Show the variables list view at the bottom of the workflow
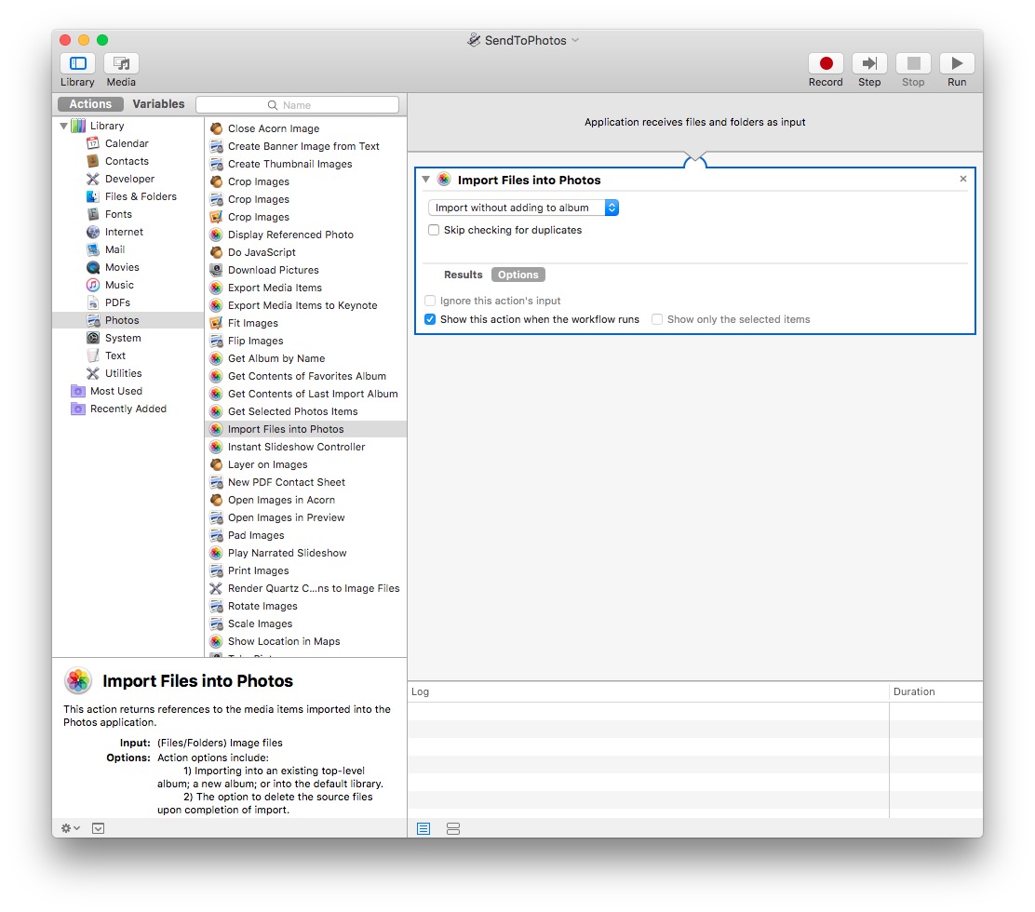Screen dimensions: 1035x912 click(x=453, y=829)
